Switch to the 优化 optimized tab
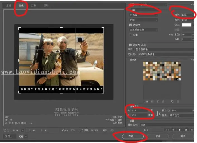This screenshot has width=197, height=143. pyautogui.click(x=21, y=6)
